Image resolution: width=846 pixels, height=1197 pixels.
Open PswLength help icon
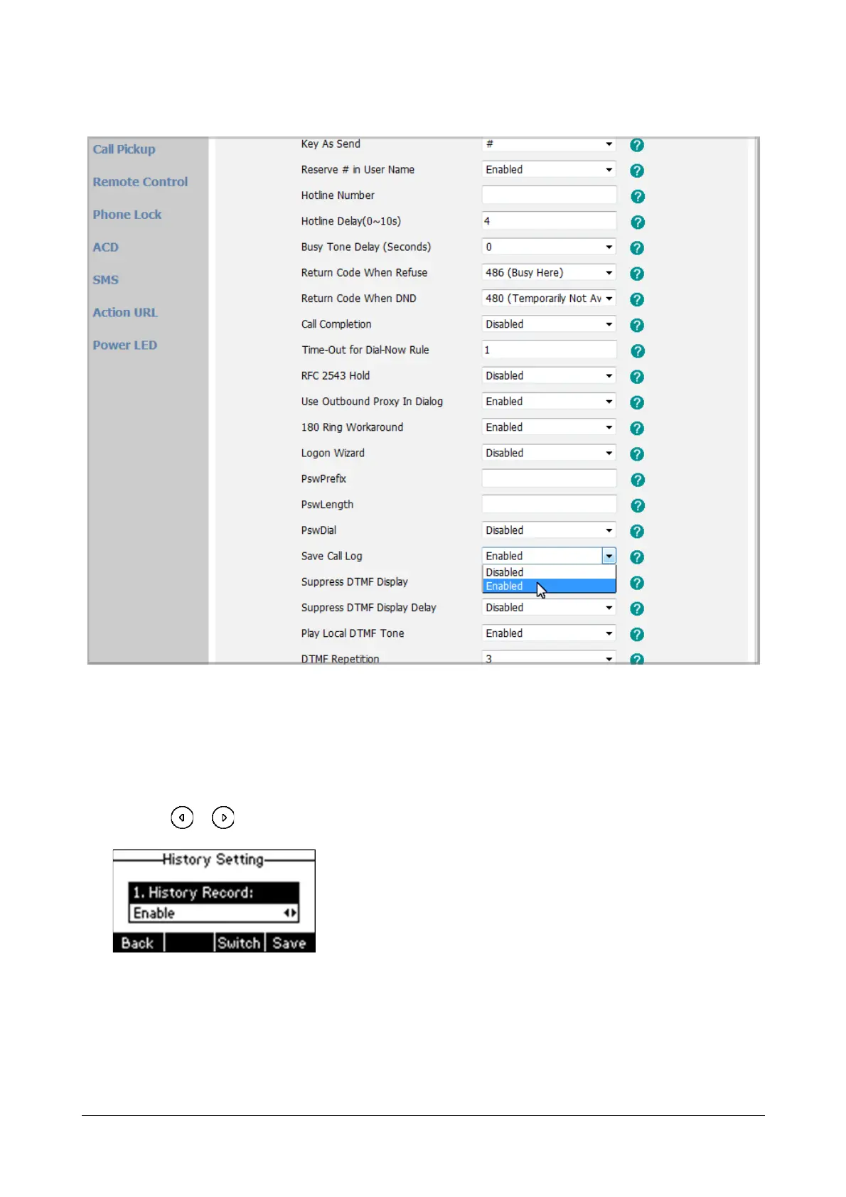tap(638, 505)
